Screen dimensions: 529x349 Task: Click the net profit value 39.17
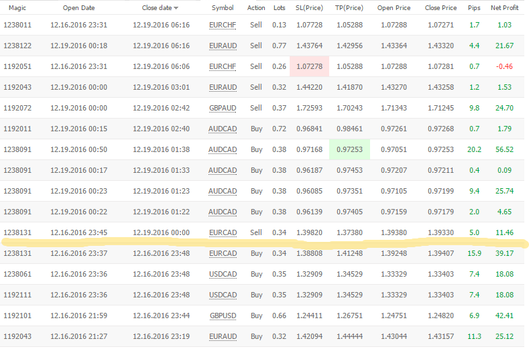[x=504, y=253]
